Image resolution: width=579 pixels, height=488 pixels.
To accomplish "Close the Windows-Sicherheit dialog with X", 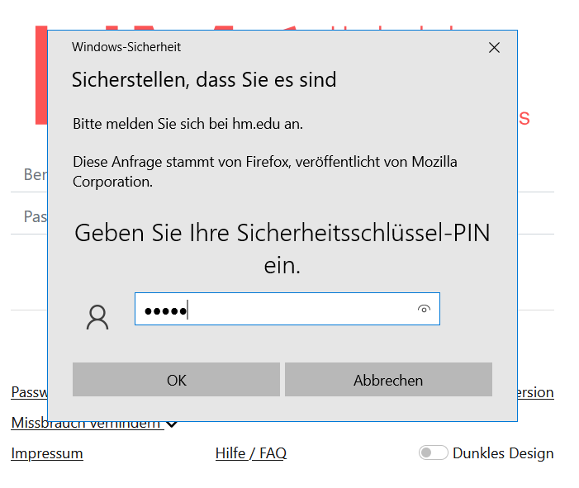I will 494,48.
